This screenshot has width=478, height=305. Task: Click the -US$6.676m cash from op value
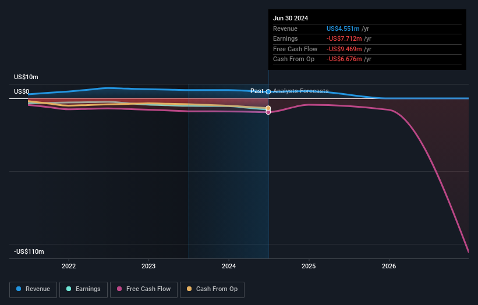click(344, 59)
